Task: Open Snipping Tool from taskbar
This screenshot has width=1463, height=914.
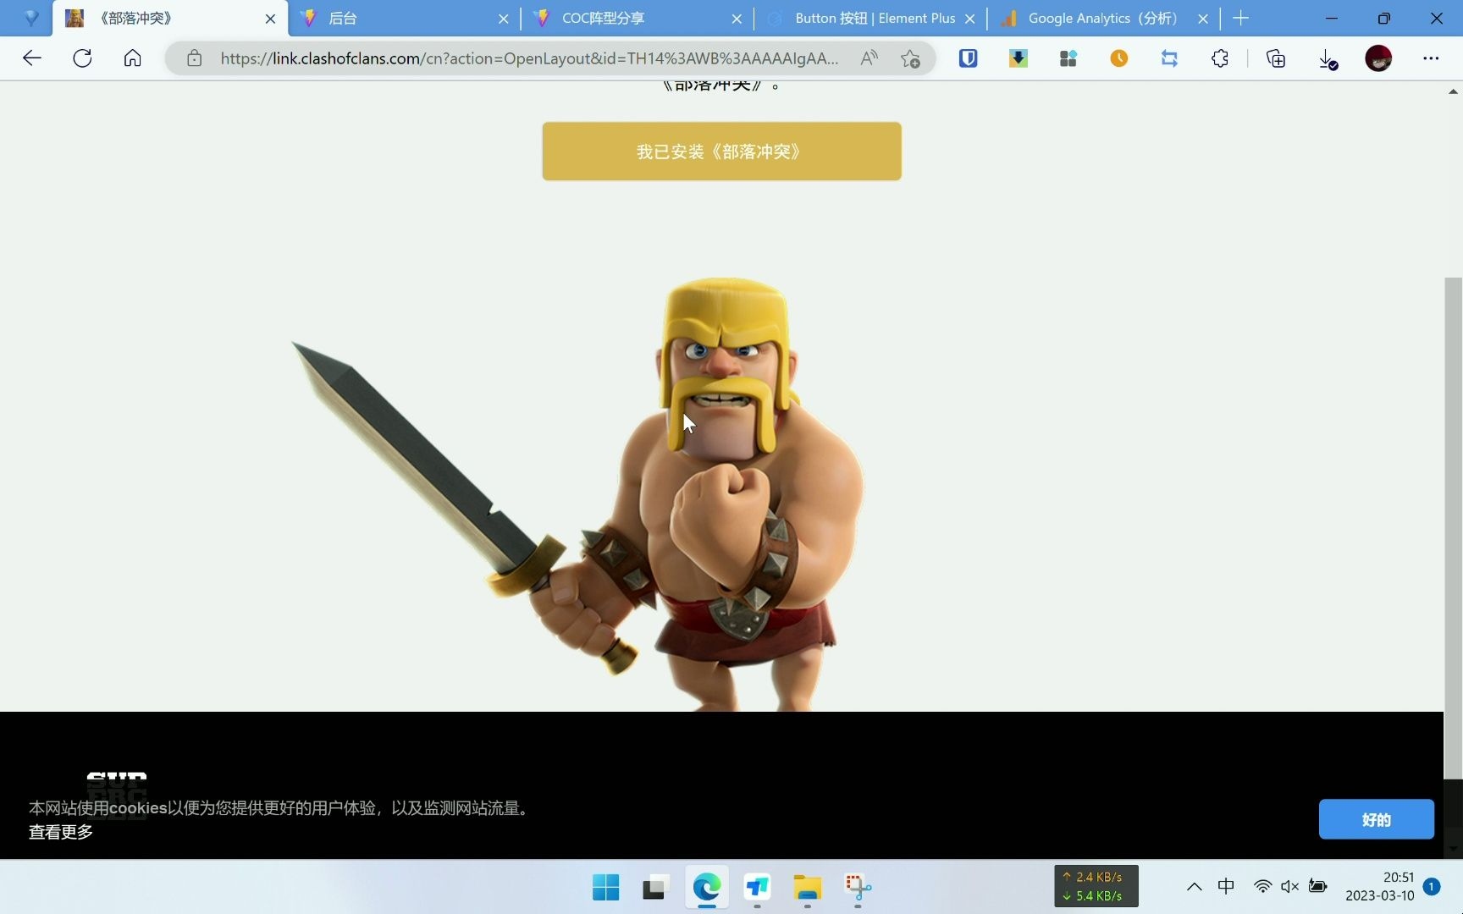Action: tap(858, 887)
